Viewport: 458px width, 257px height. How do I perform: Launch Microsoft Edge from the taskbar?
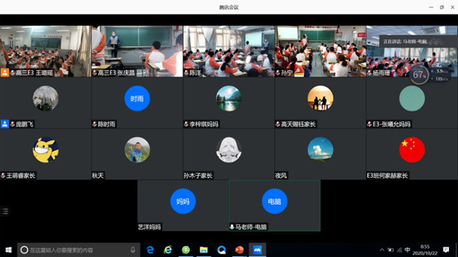150,250
